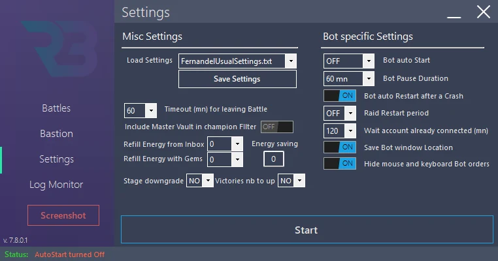Open the Bastion section

[57, 134]
